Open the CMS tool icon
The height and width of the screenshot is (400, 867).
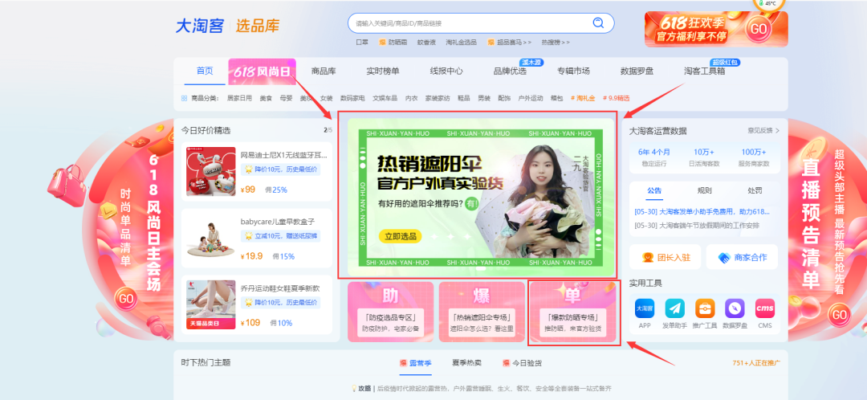764,308
